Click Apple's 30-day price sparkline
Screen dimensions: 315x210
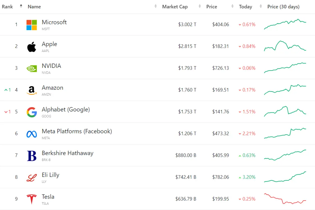click(285, 46)
